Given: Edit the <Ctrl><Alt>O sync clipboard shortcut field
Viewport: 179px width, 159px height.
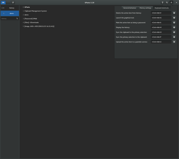Looking at the screenshot, I should 161,32.
